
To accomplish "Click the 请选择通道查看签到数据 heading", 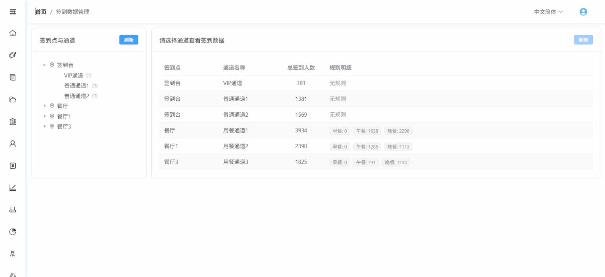I will click(x=192, y=40).
